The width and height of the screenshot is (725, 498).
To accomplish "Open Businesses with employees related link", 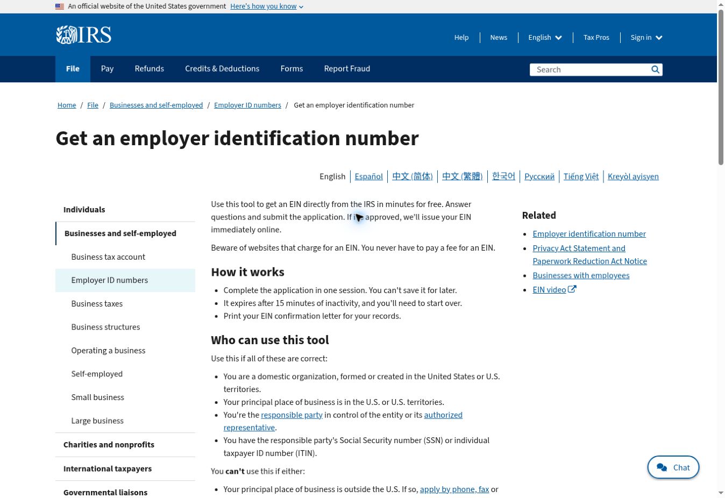I will click(x=581, y=275).
